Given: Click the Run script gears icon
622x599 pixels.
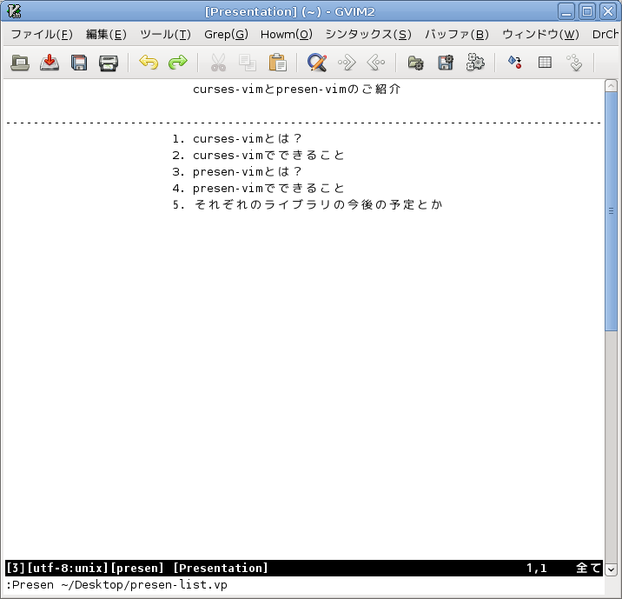Looking at the screenshot, I should [x=475, y=63].
